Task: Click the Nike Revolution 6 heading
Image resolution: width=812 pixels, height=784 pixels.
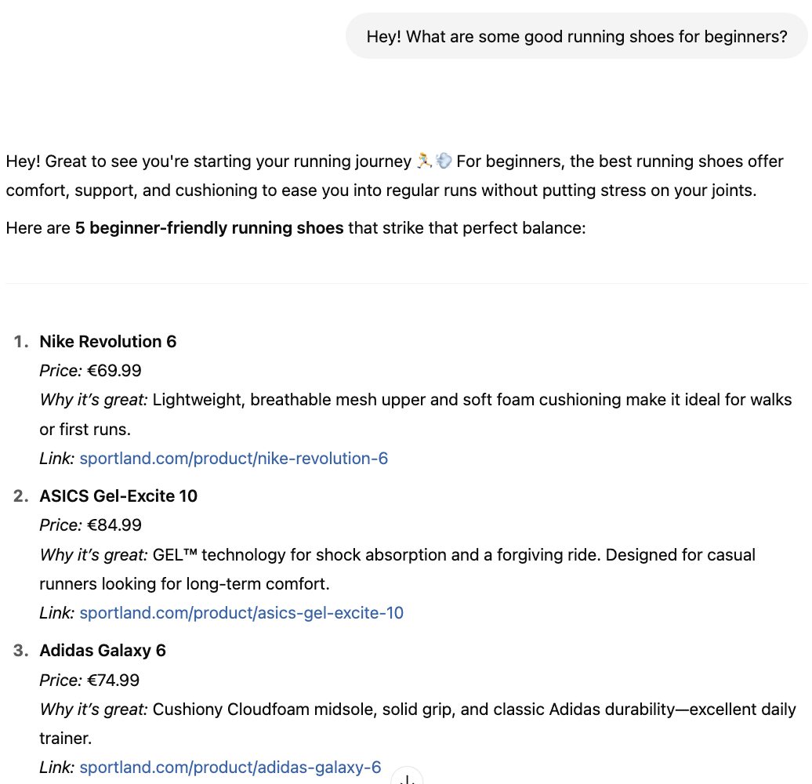Action: (107, 341)
